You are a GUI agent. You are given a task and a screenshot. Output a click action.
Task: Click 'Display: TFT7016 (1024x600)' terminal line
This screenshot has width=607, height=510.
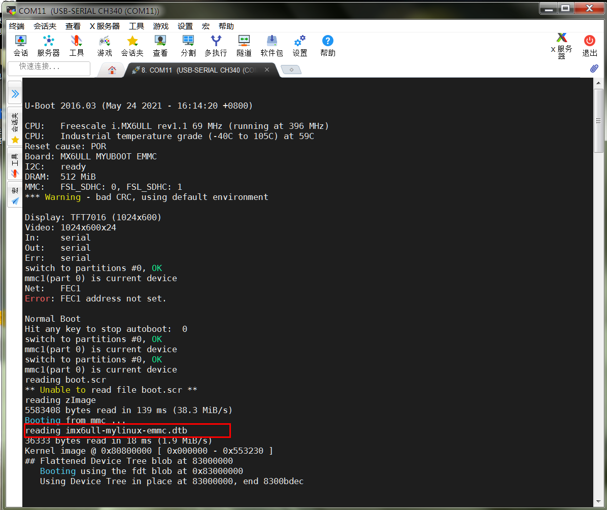coord(93,217)
